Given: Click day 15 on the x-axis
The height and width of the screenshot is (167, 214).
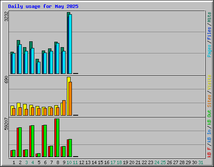Looking at the screenshot, I should (100, 162).
